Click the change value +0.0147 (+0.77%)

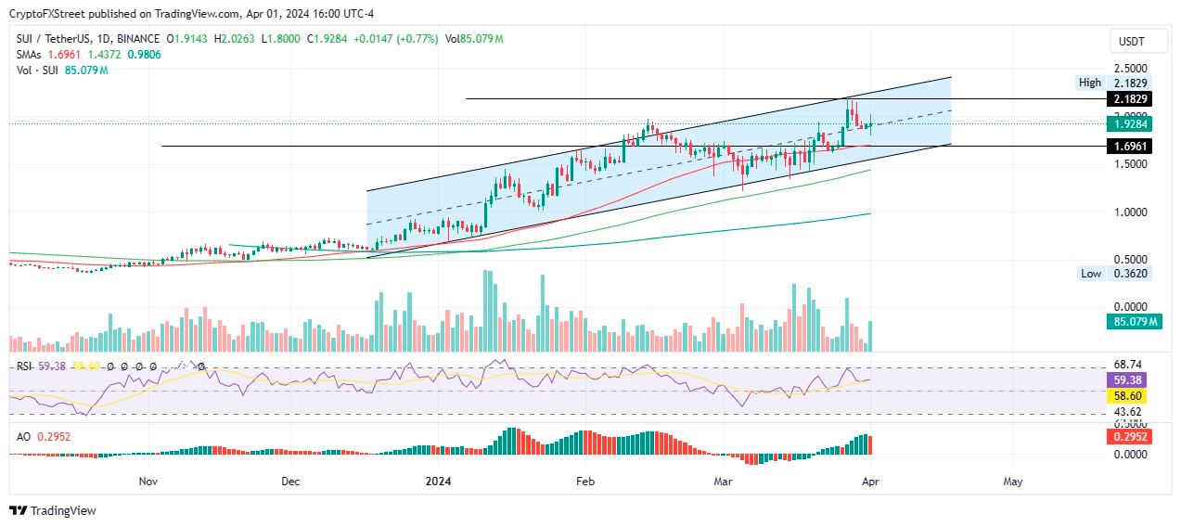[397, 39]
